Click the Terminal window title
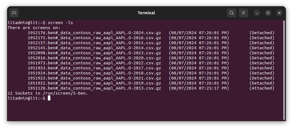This screenshot has height=129, width=293. tap(146, 13)
